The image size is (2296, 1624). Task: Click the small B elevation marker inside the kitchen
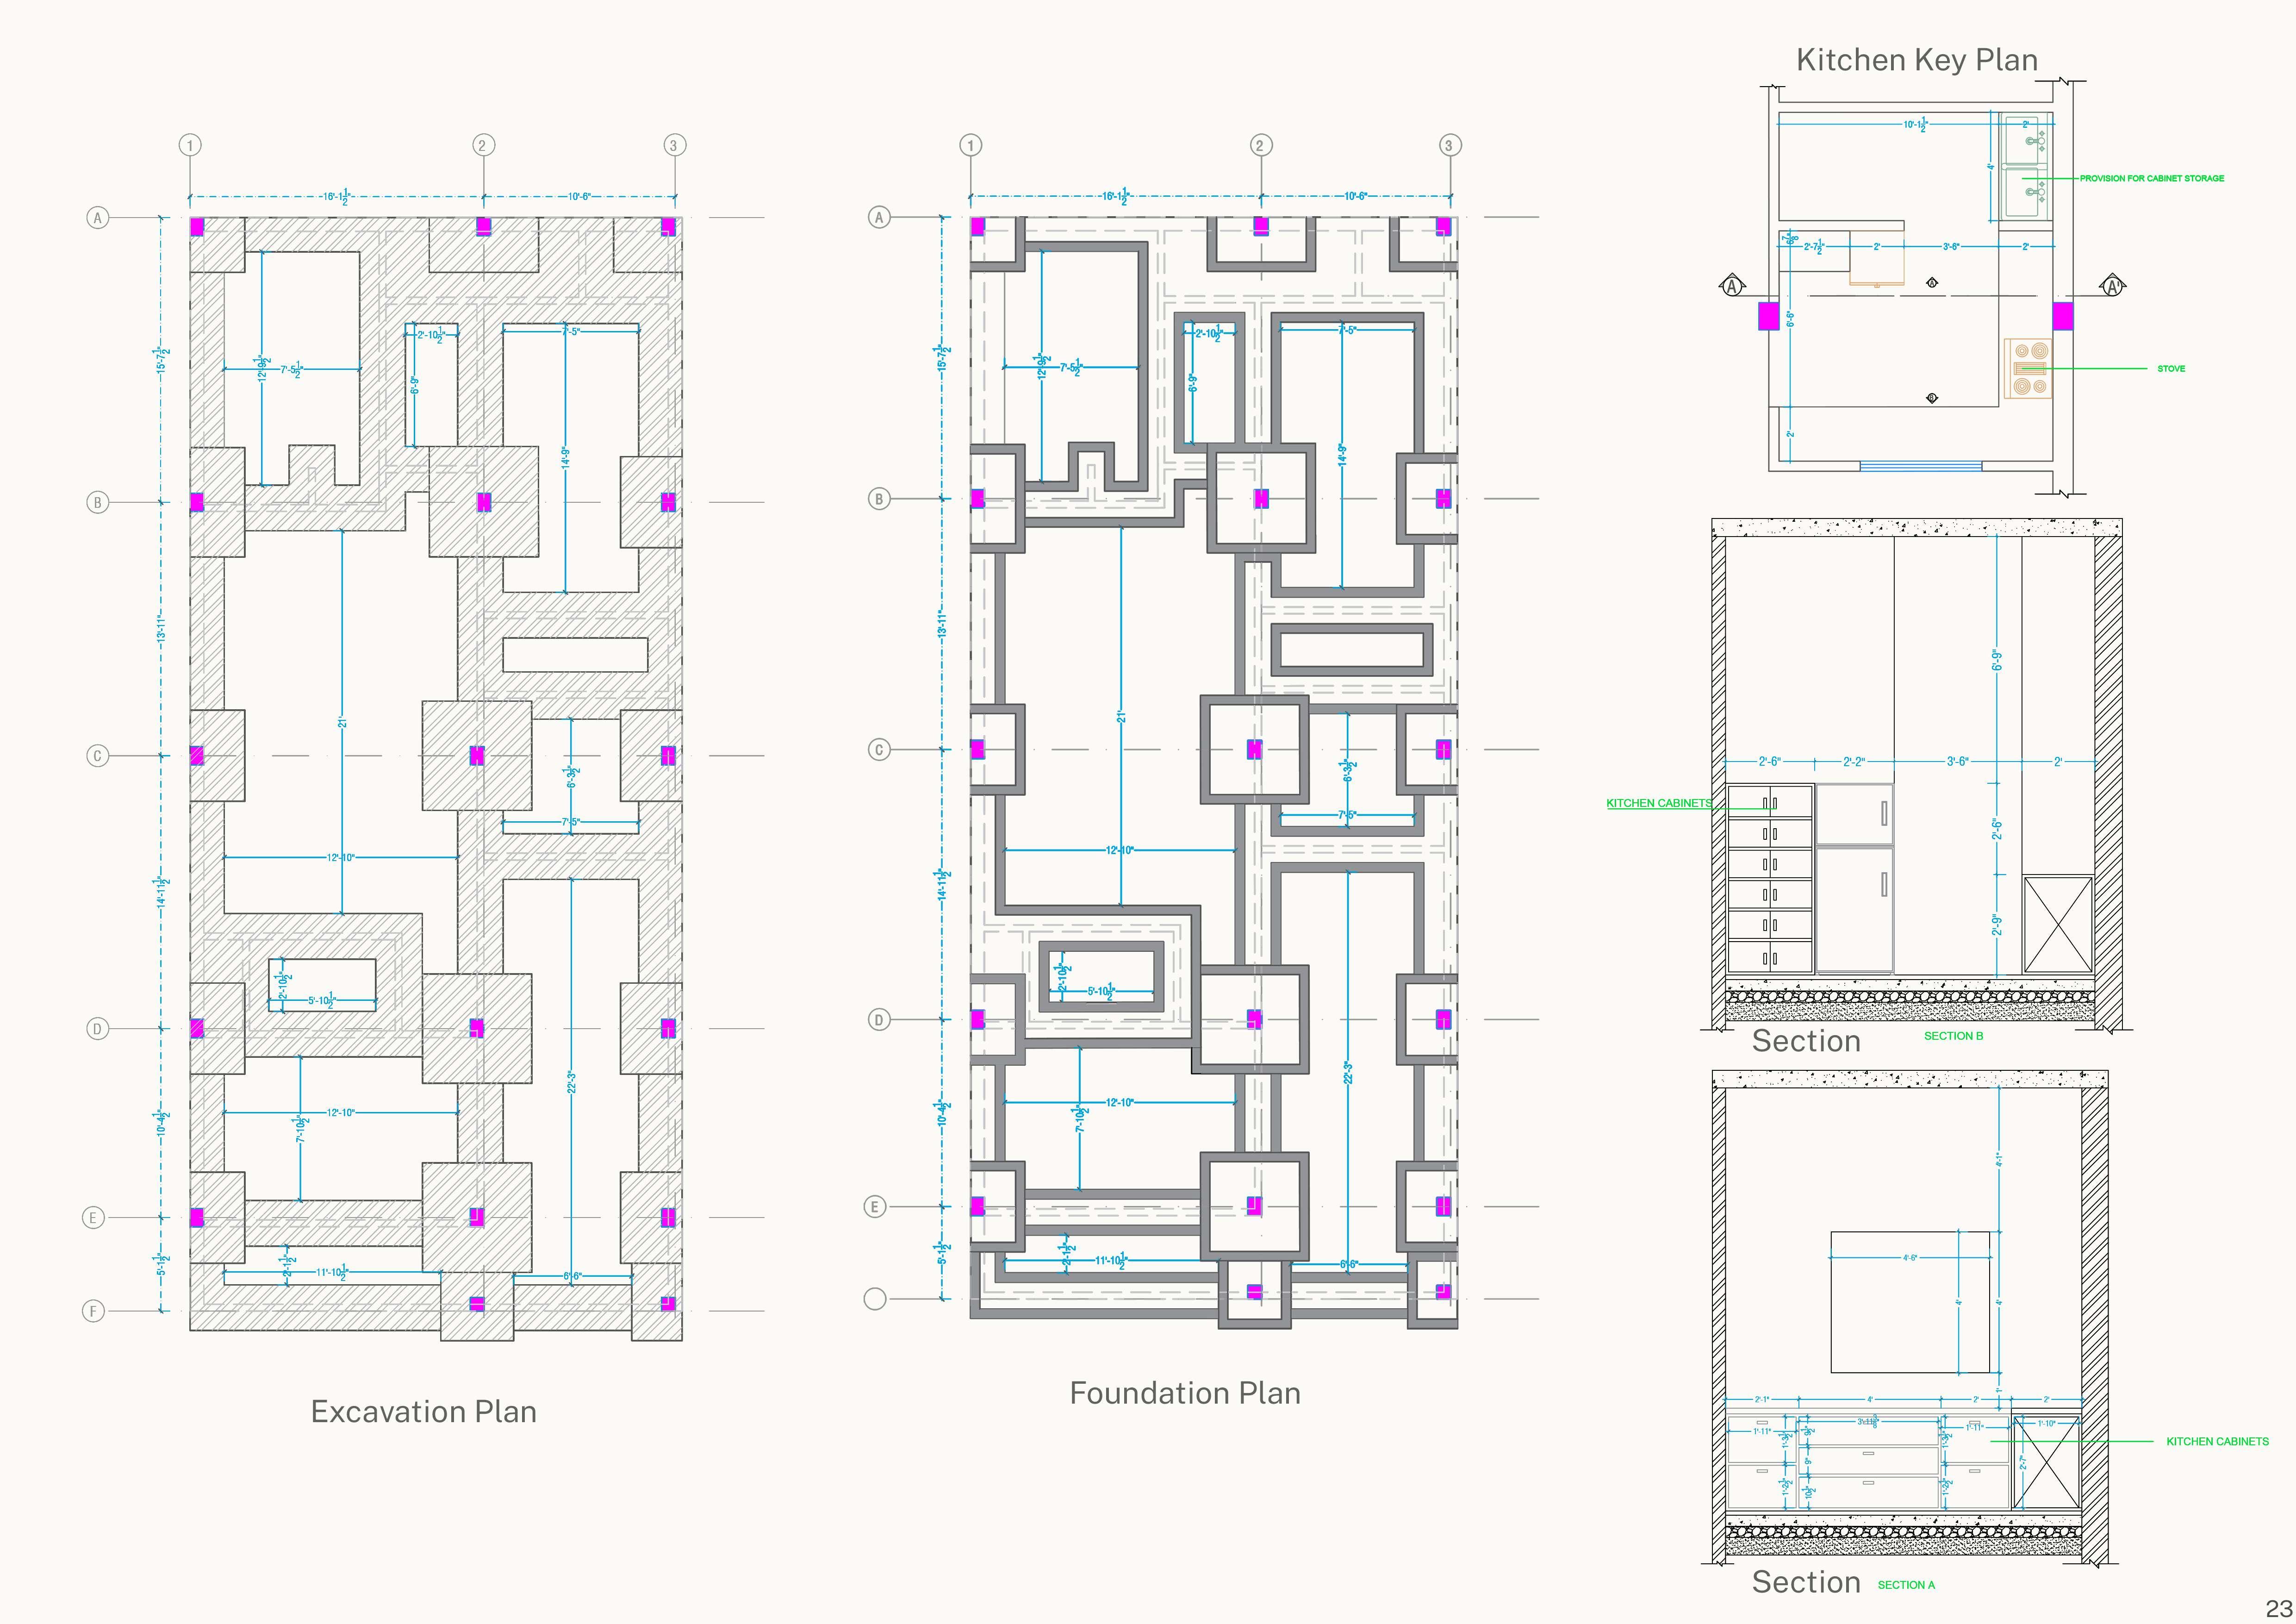(x=1932, y=398)
